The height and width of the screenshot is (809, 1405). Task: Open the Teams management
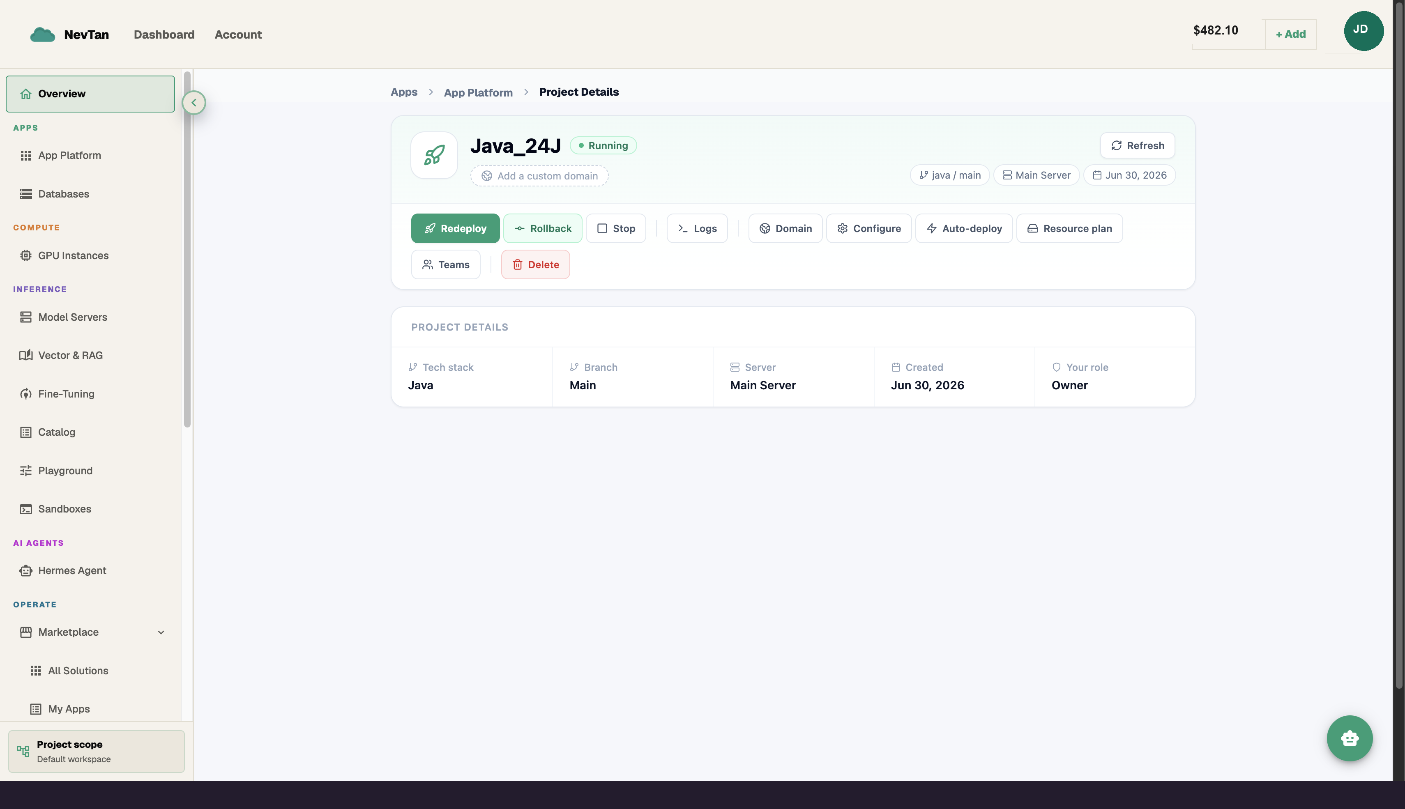pyautogui.click(x=446, y=264)
